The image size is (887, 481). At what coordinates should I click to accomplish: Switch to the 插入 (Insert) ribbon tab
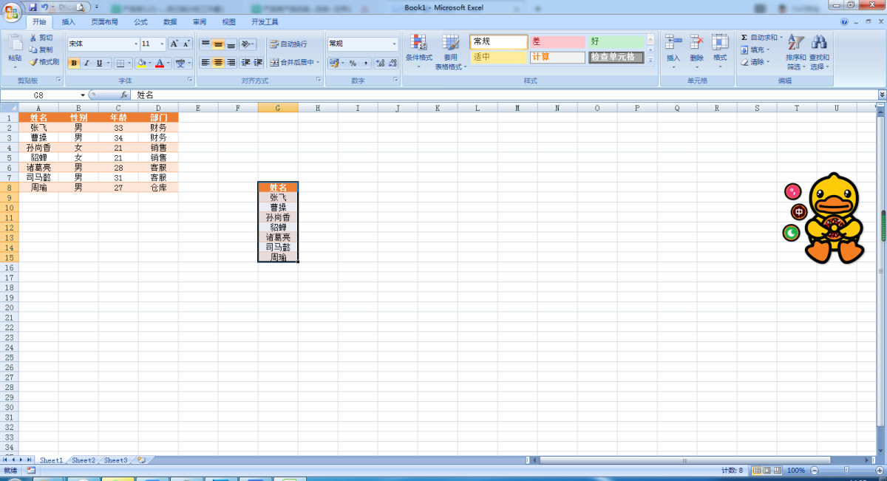pos(69,22)
